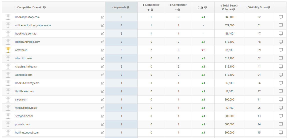This screenshot has width=288, height=138.
Task: Open external link icon for barnesandnoble.com
Action: (103, 42)
